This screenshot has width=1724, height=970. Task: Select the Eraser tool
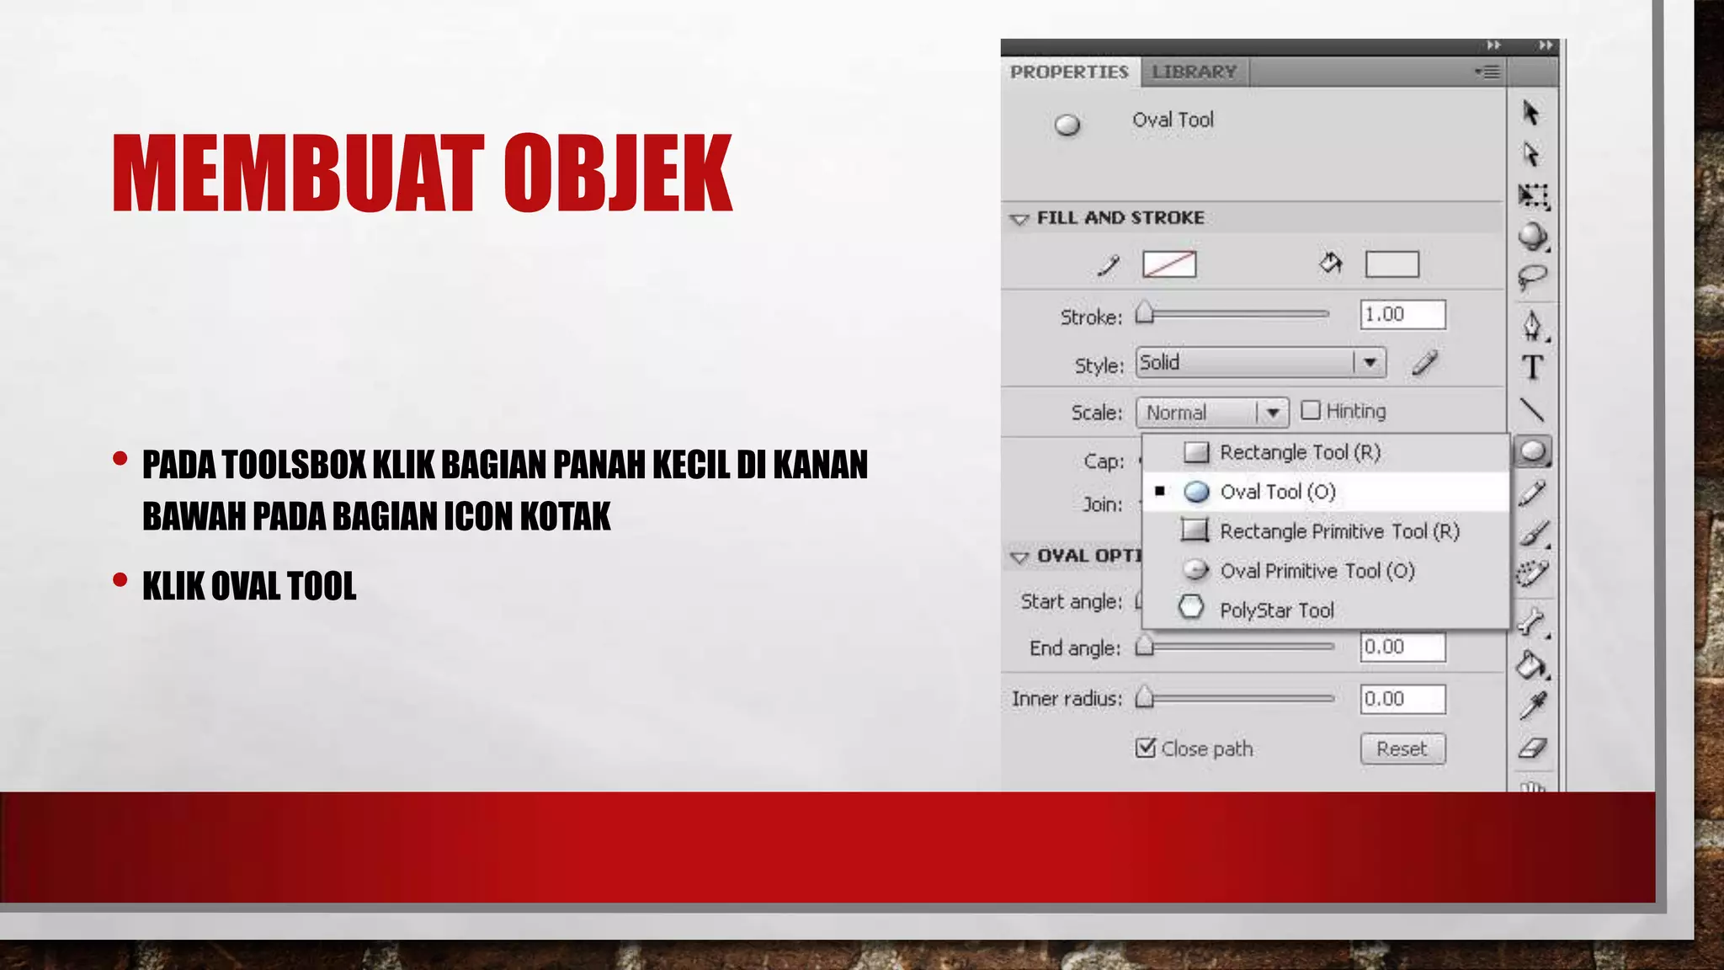click(1533, 748)
